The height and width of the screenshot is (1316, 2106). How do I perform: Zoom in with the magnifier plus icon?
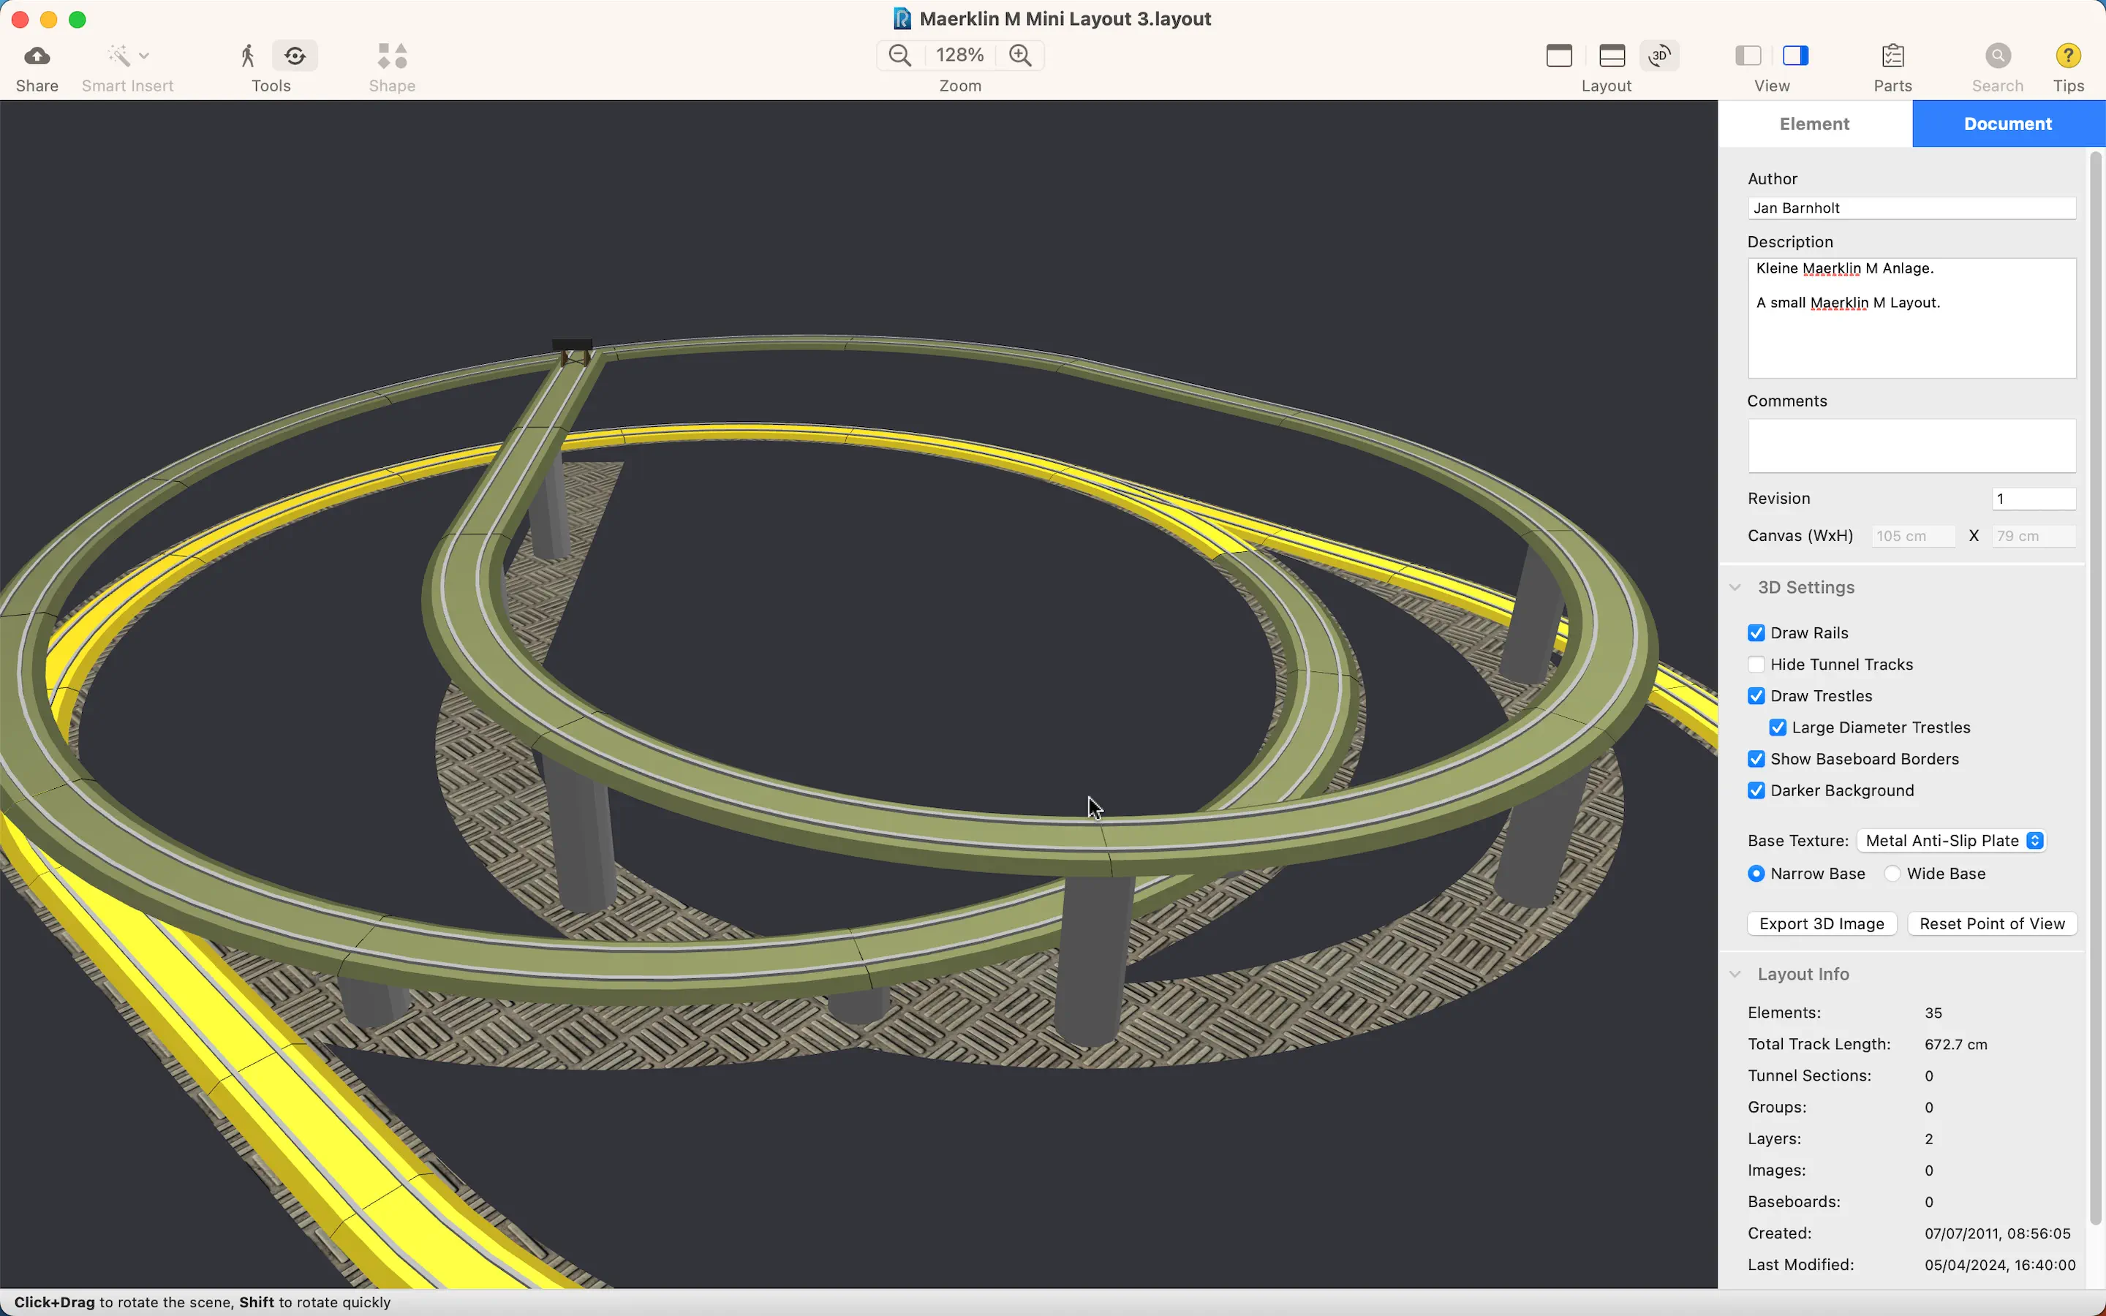click(x=1021, y=55)
